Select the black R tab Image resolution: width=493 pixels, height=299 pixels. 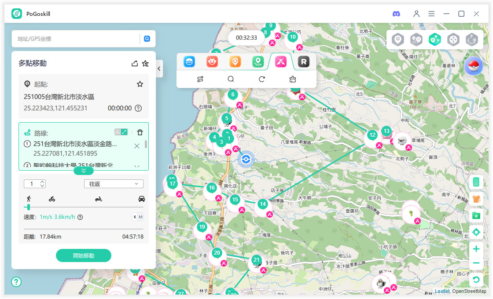[303, 62]
